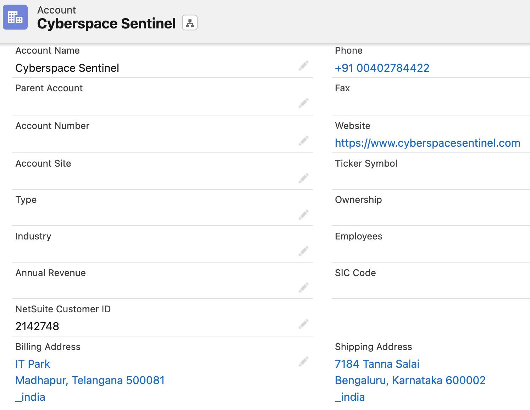Edit the Account Name field pencil
Screen dimensions: 530x410
pyautogui.click(x=303, y=66)
